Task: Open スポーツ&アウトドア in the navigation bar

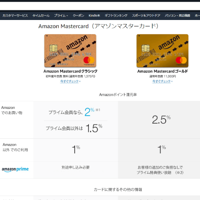Action: (146, 16)
